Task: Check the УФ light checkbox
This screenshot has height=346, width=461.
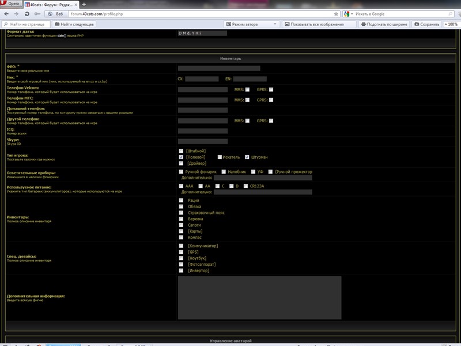Action: pyautogui.click(x=253, y=171)
